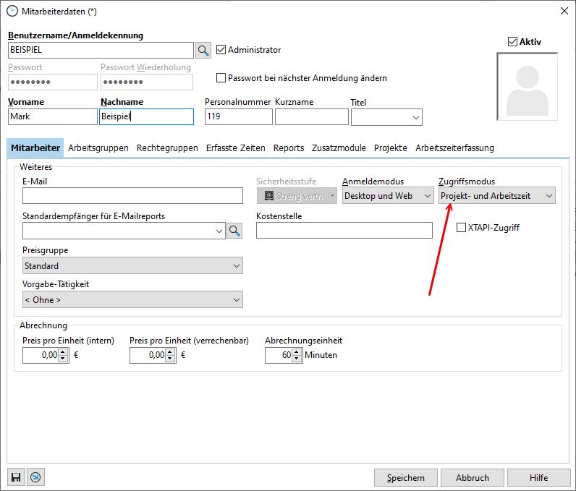Uncheck the Aktiv checkbox
The image size is (576, 491).
pyautogui.click(x=513, y=42)
